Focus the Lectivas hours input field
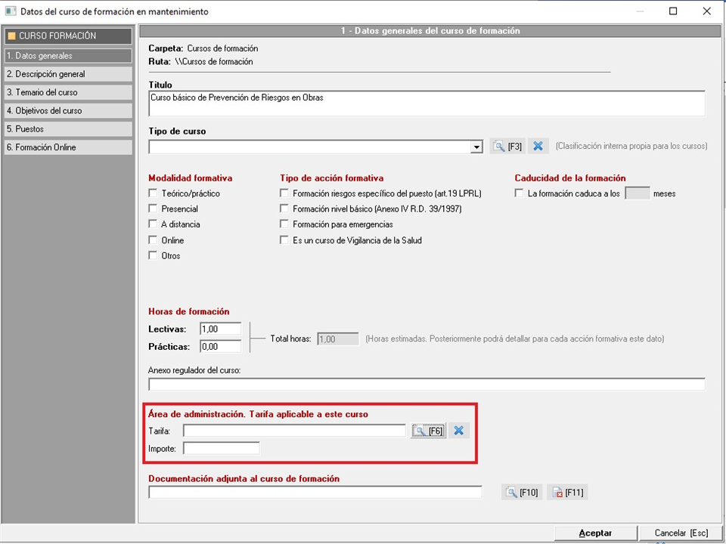726x544 pixels. pyautogui.click(x=220, y=329)
